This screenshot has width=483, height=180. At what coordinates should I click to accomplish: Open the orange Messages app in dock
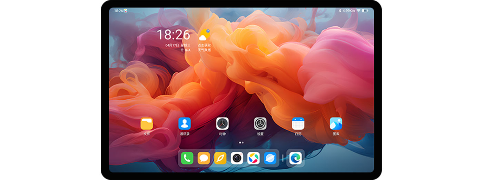[204, 158]
